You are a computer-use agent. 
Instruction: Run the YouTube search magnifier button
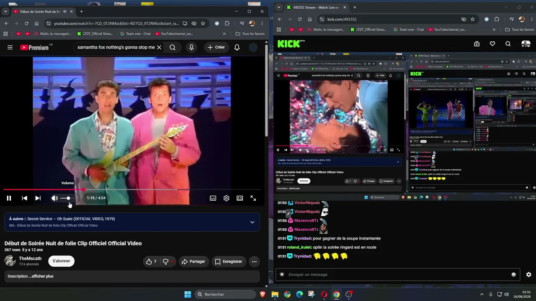click(173, 47)
